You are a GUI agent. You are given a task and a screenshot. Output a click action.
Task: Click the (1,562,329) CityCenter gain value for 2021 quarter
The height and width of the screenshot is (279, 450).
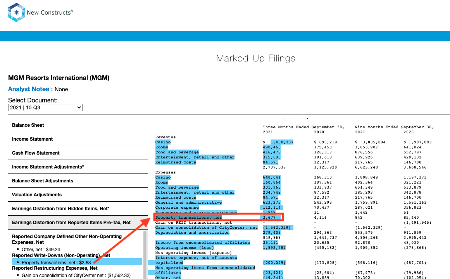277,228
